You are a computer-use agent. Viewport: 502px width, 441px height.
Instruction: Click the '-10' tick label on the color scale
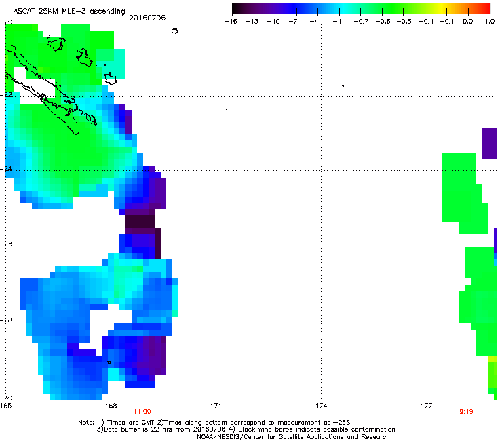273,22
